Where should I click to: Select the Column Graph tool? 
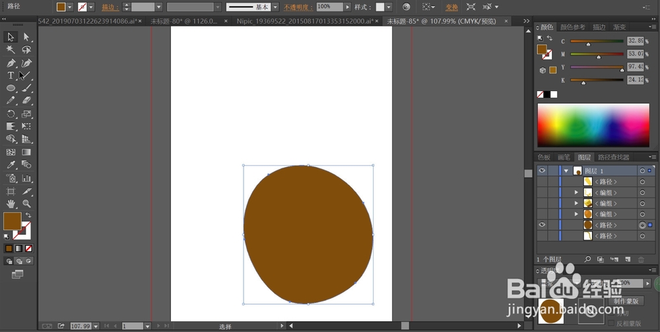click(26, 178)
